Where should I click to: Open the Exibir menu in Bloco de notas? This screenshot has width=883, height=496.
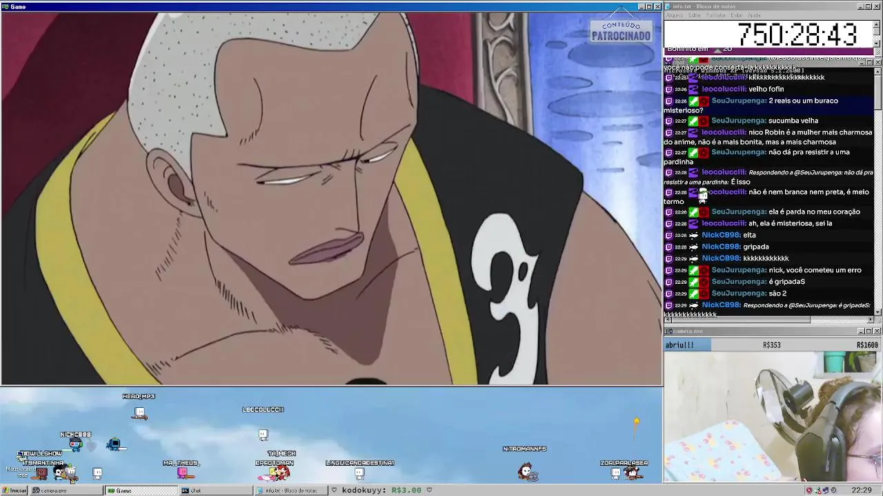tap(737, 15)
